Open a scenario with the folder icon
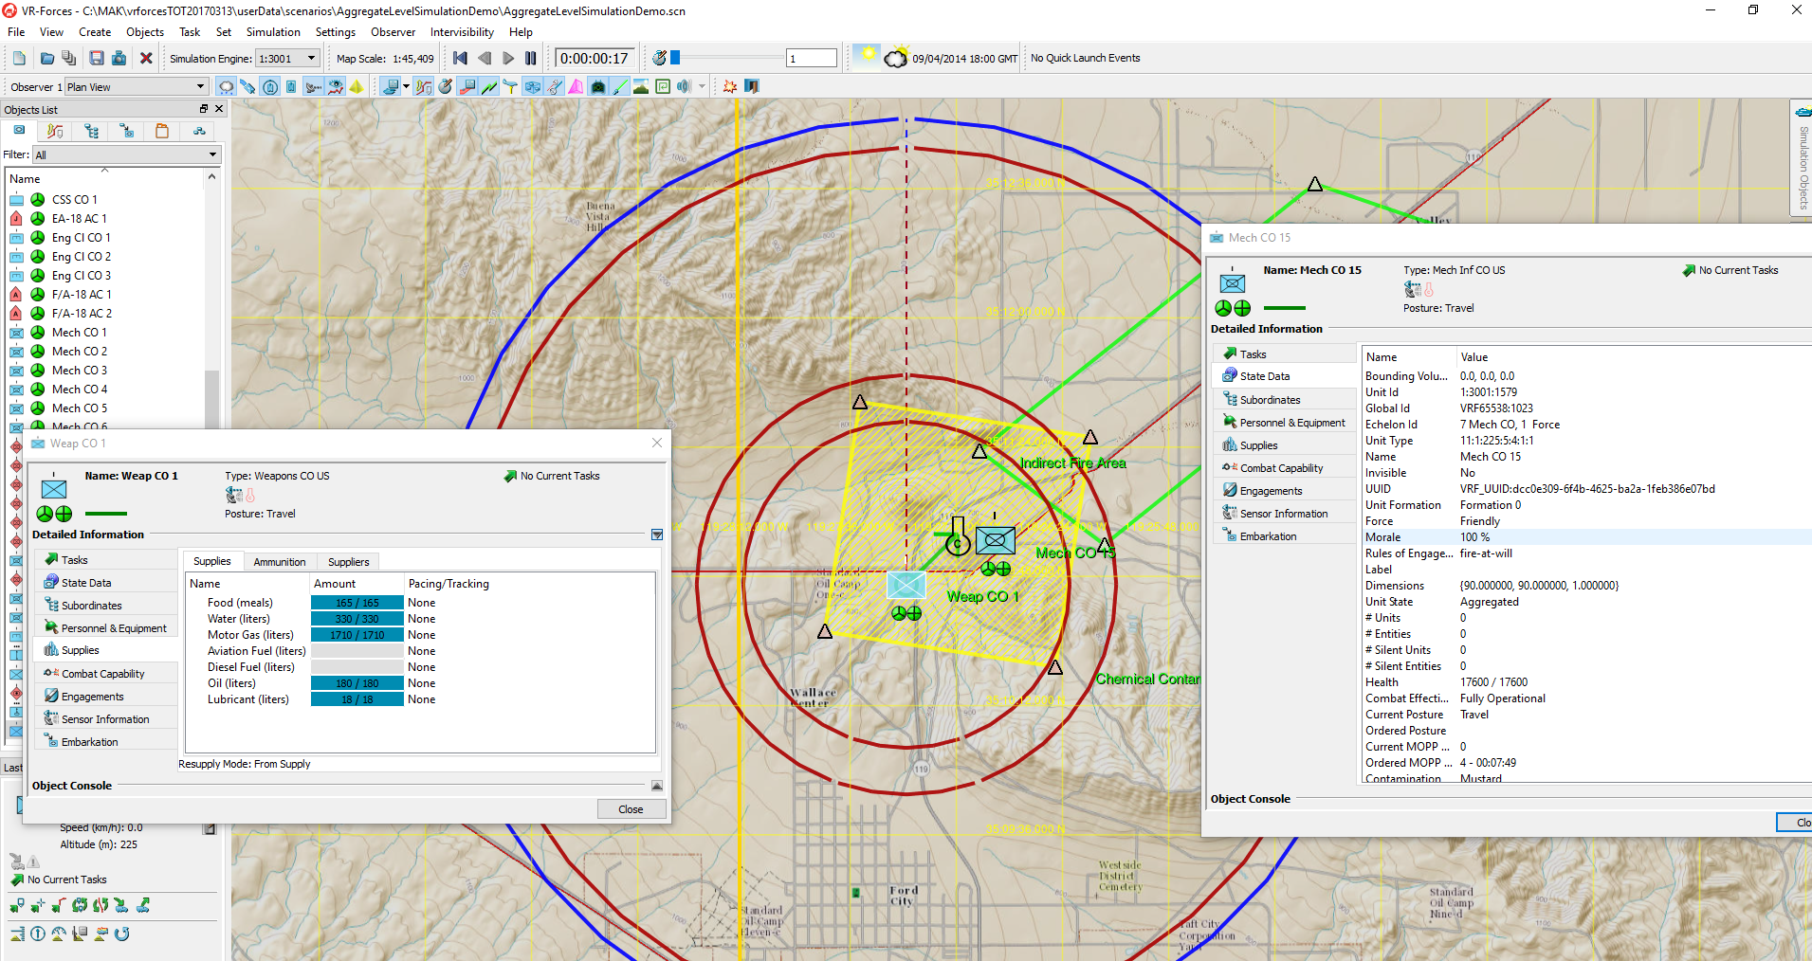 47,58
